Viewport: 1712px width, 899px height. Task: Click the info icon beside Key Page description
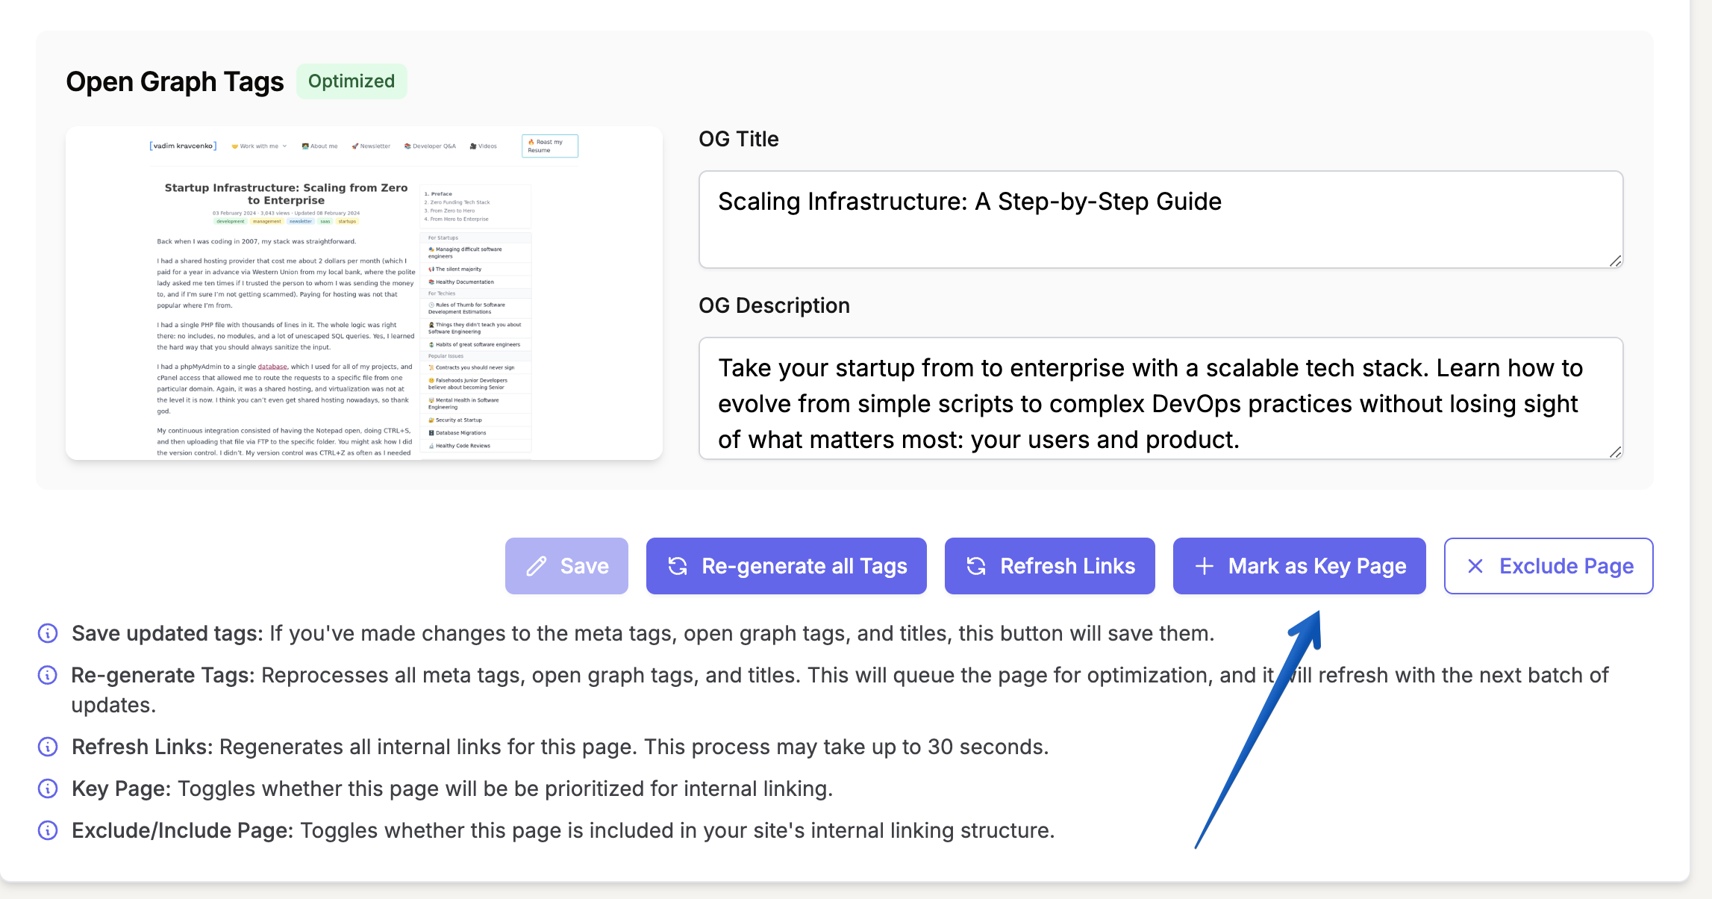(47, 788)
